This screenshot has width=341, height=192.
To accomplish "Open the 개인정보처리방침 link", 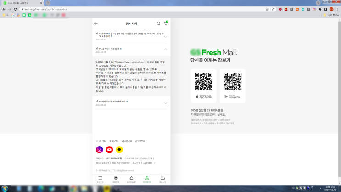I will click(x=114, y=158).
